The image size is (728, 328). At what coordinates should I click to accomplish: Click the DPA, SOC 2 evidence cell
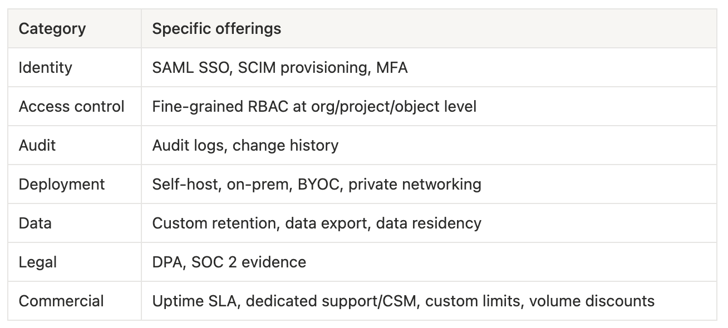pyautogui.click(x=429, y=262)
